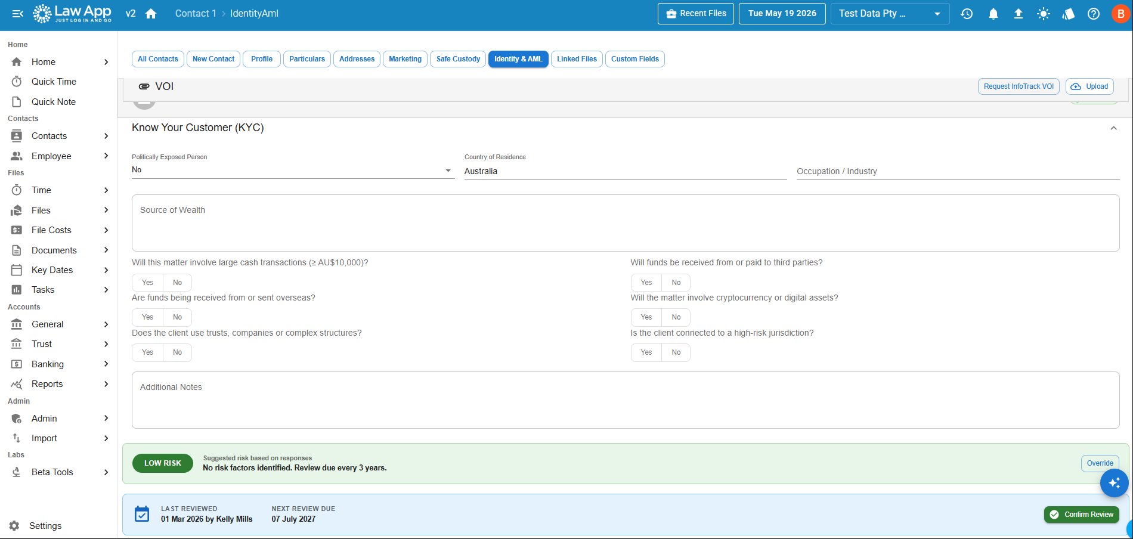The height and width of the screenshot is (539, 1133).
Task: Click the Contacts sidebar icon
Action: [17, 136]
